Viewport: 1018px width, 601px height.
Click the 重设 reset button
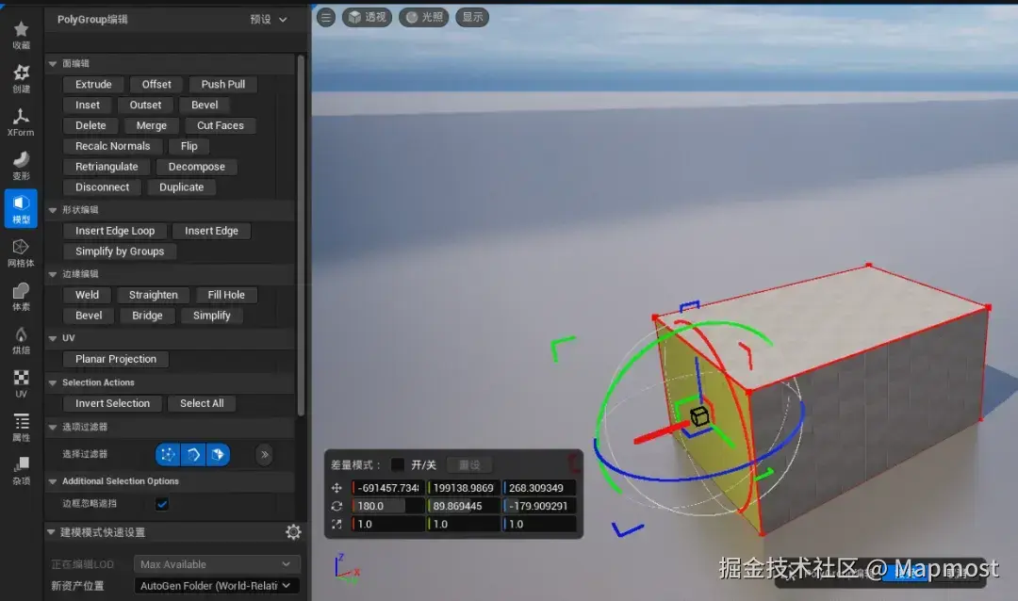click(x=469, y=464)
